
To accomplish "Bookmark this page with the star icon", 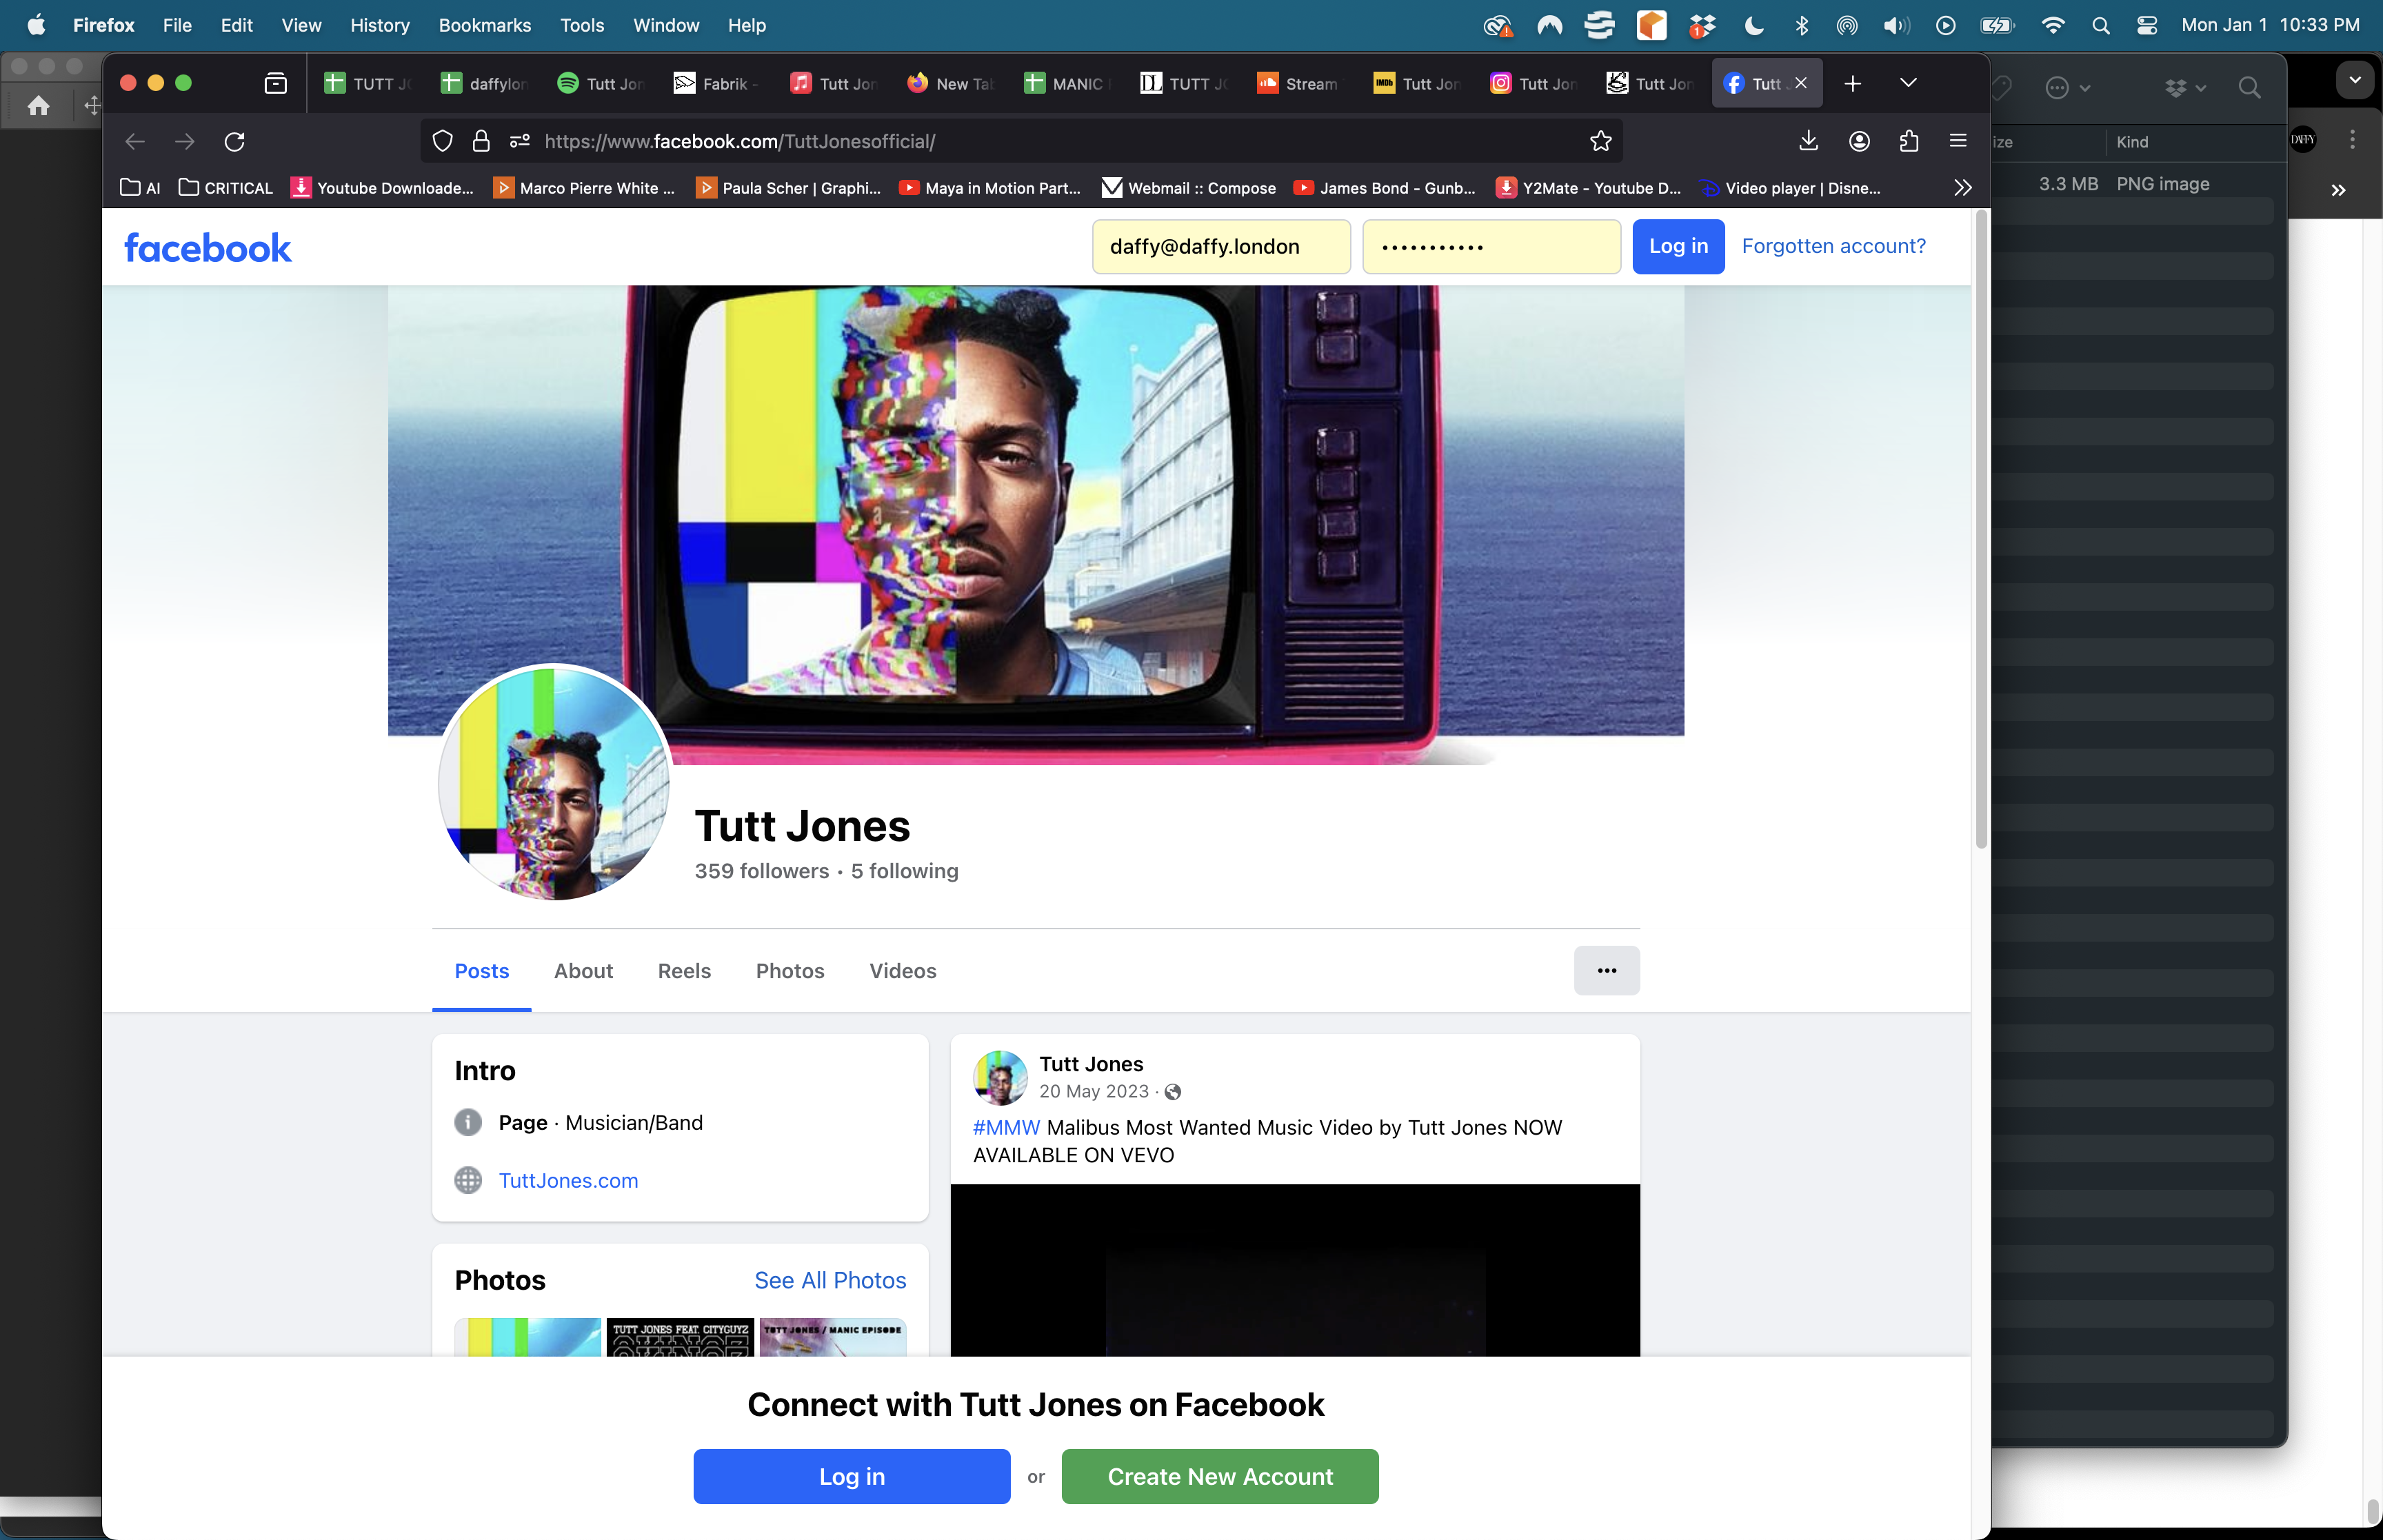I will tap(1600, 141).
